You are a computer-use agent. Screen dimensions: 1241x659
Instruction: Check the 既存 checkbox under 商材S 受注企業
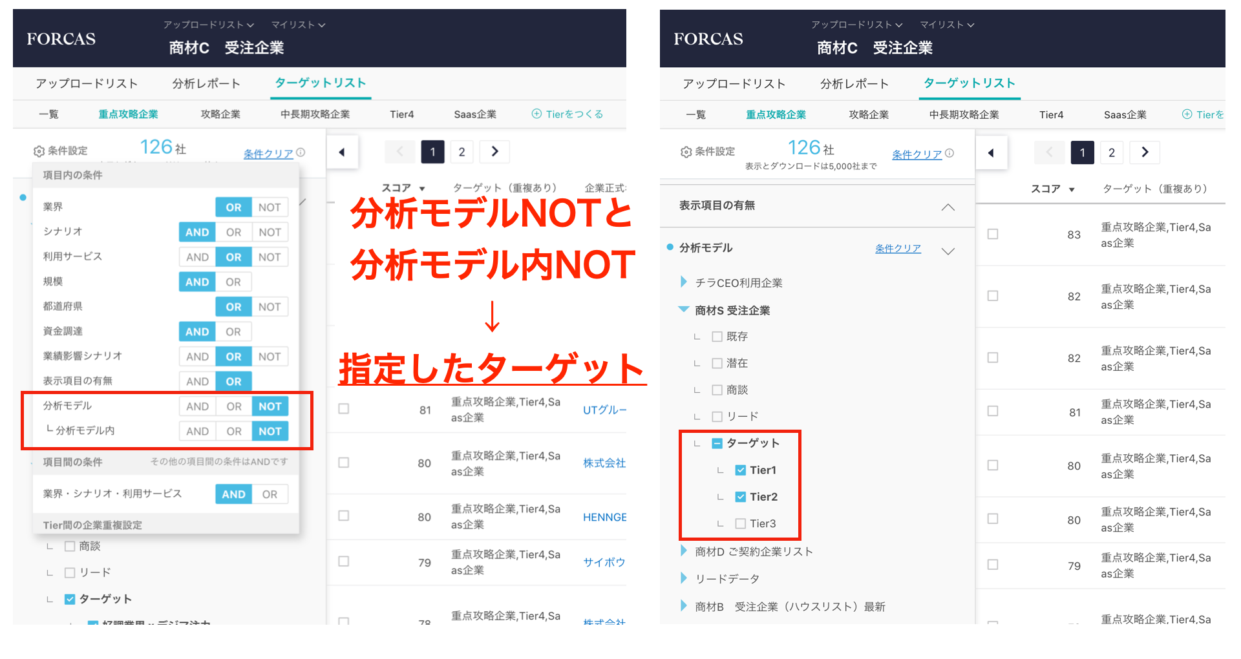[717, 337]
